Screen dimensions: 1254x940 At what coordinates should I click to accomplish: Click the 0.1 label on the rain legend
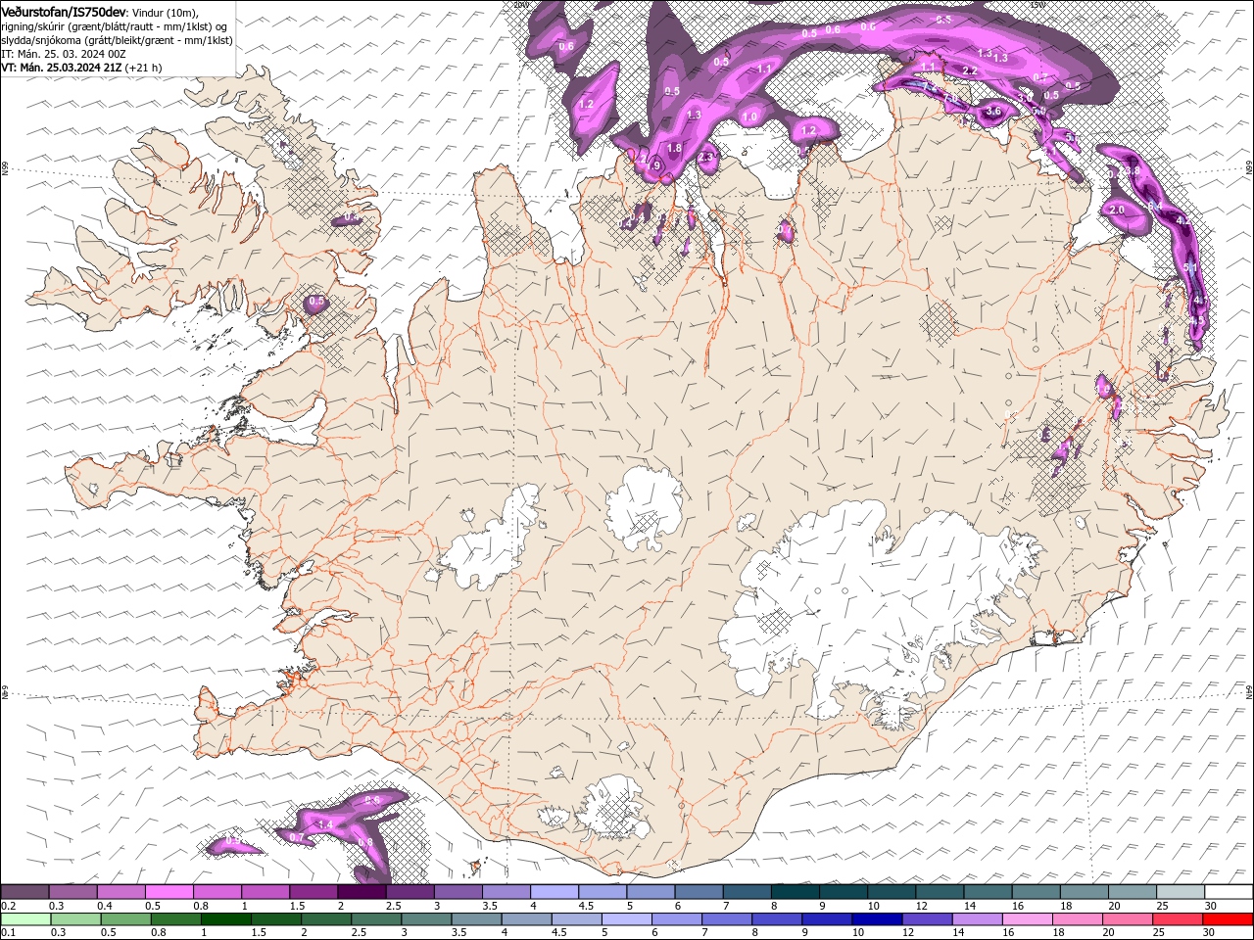[x=9, y=933]
